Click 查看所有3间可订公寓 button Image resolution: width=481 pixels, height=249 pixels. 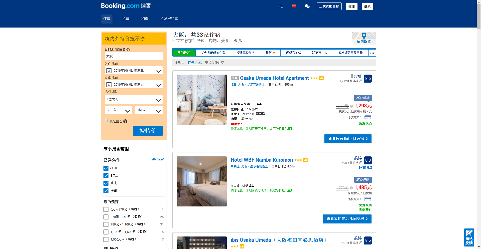348,139
